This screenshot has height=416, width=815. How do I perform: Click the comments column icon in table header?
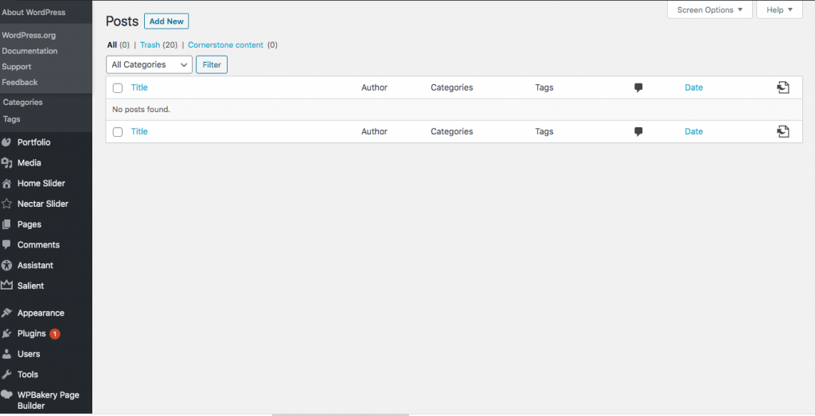tap(638, 87)
